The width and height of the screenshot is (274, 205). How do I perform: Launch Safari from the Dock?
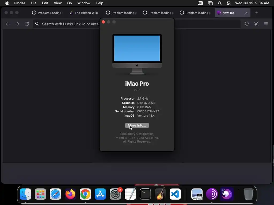click(x=55, y=194)
